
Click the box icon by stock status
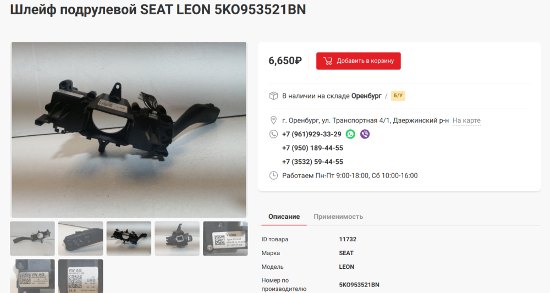pos(273,96)
